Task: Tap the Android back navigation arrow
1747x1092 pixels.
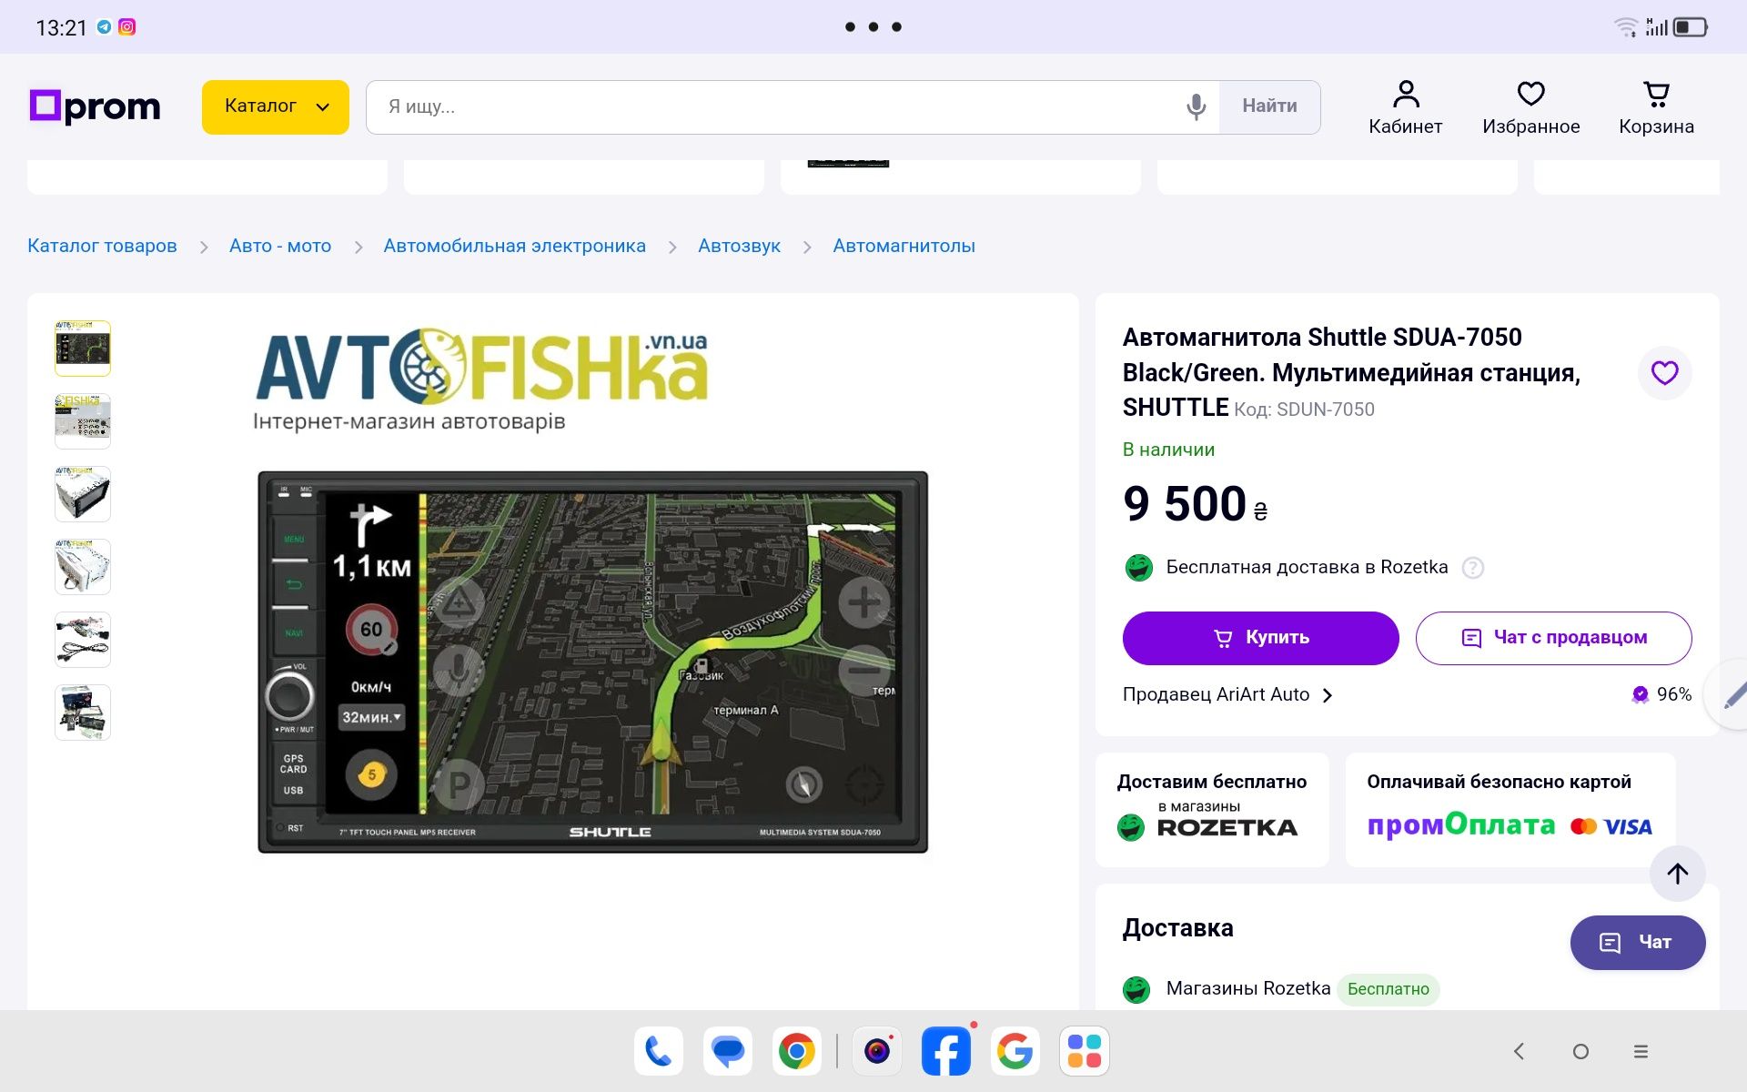Action: point(1519,1051)
